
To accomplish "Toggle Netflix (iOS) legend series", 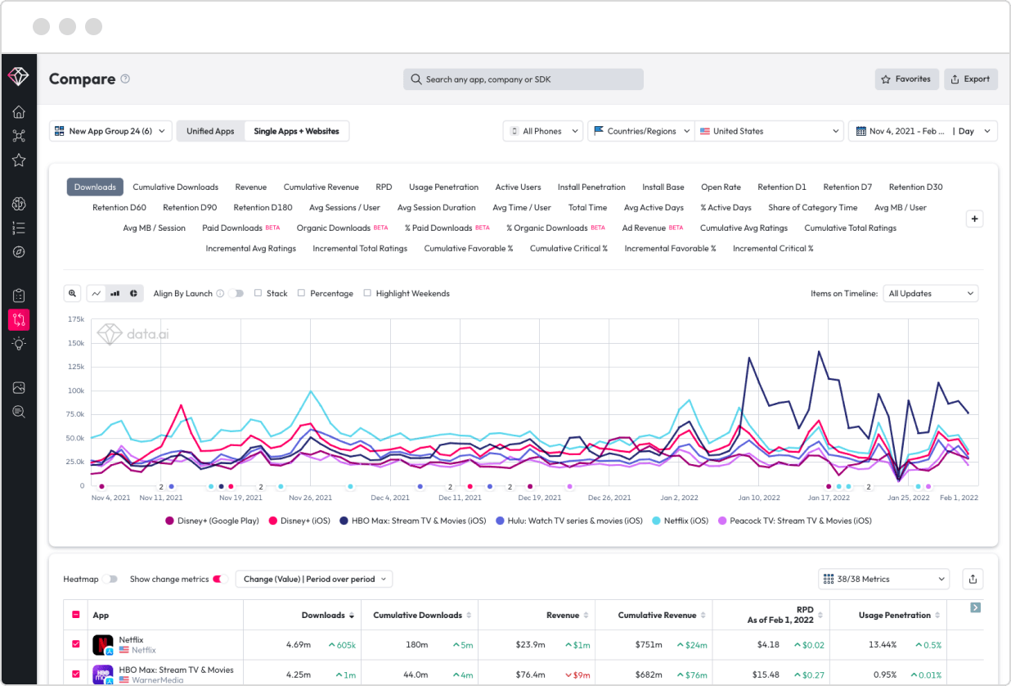I will pos(680,520).
